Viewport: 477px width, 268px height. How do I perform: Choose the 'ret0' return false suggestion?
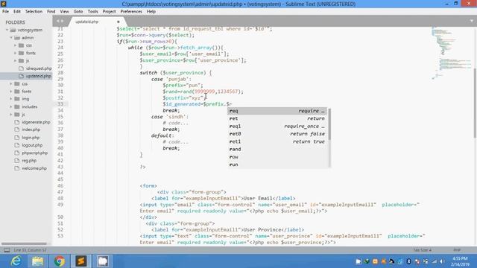(277, 134)
